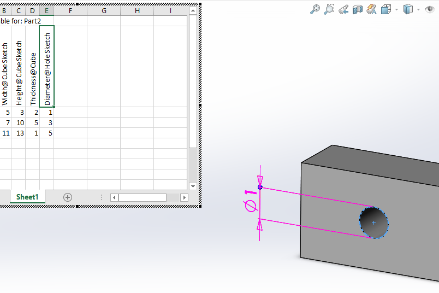Select width cell with value 7
Image resolution: width=439 pixels, height=293 pixels.
[x=5, y=122]
